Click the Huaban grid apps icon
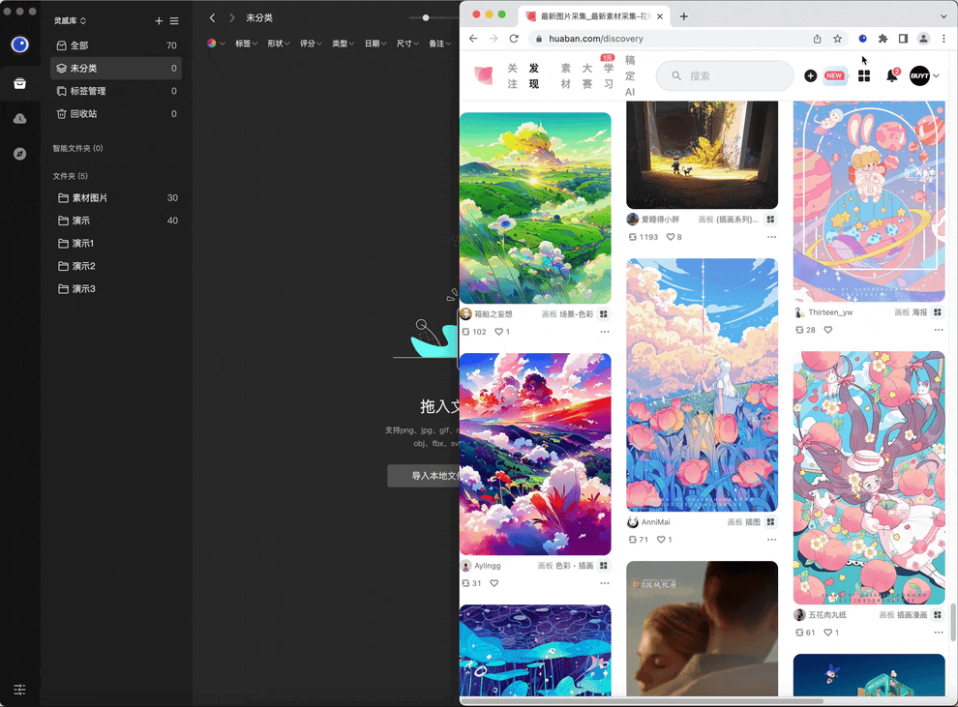Viewport: 958px width, 707px height. click(x=864, y=75)
